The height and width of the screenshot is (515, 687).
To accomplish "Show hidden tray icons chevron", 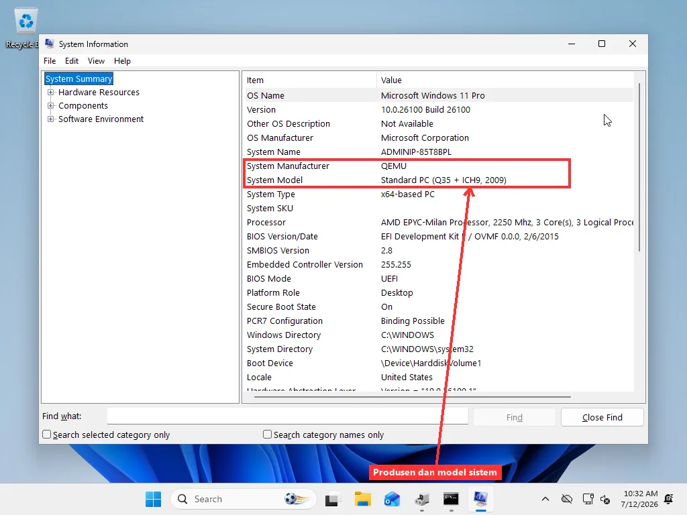I will pyautogui.click(x=545, y=499).
